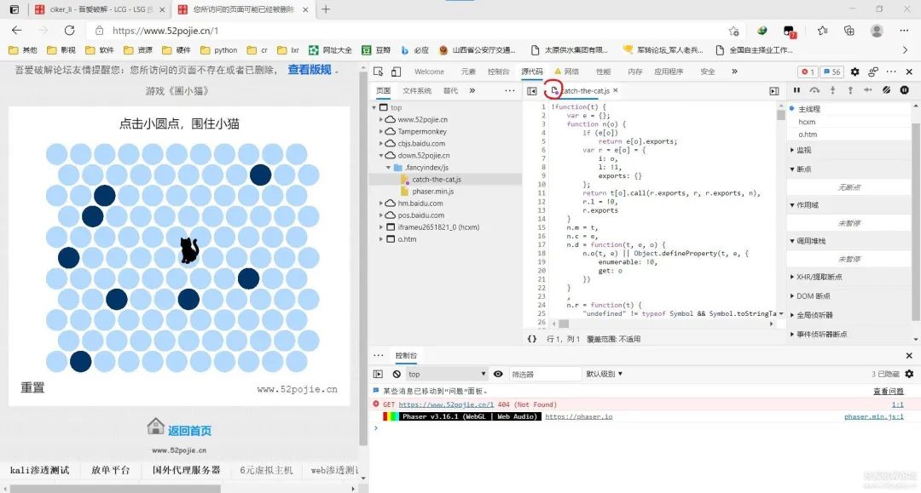Screen dimensions: 921x493
Task: Click the inspect element picker icon
Action: click(x=378, y=72)
